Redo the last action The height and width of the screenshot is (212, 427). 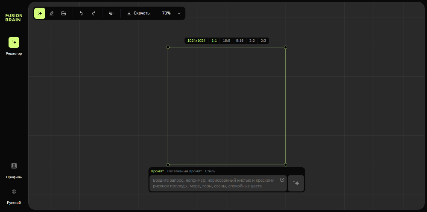click(x=94, y=13)
